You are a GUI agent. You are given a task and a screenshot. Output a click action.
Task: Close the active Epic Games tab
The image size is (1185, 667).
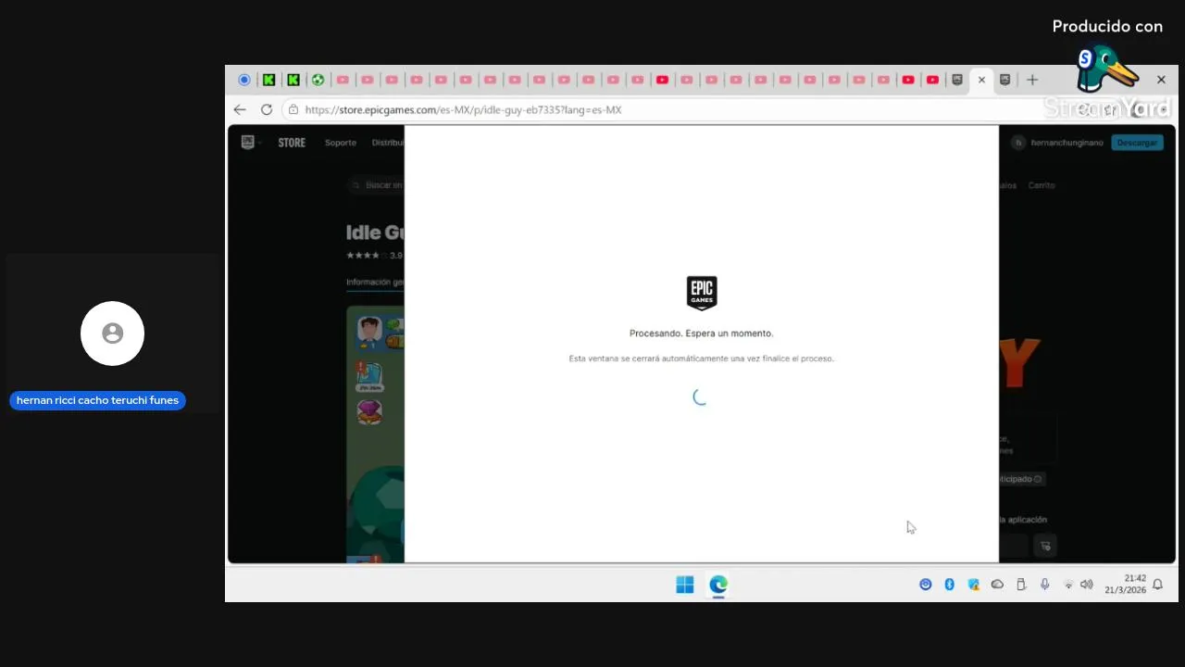click(x=982, y=80)
